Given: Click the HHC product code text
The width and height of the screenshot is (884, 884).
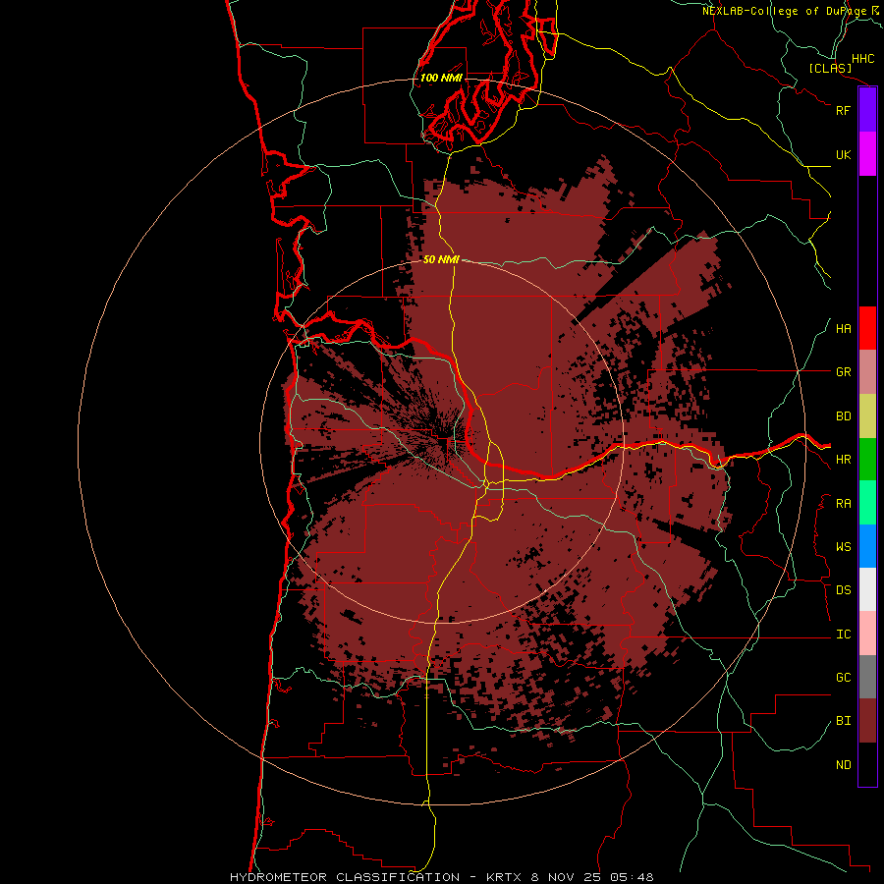Looking at the screenshot, I should (x=862, y=59).
